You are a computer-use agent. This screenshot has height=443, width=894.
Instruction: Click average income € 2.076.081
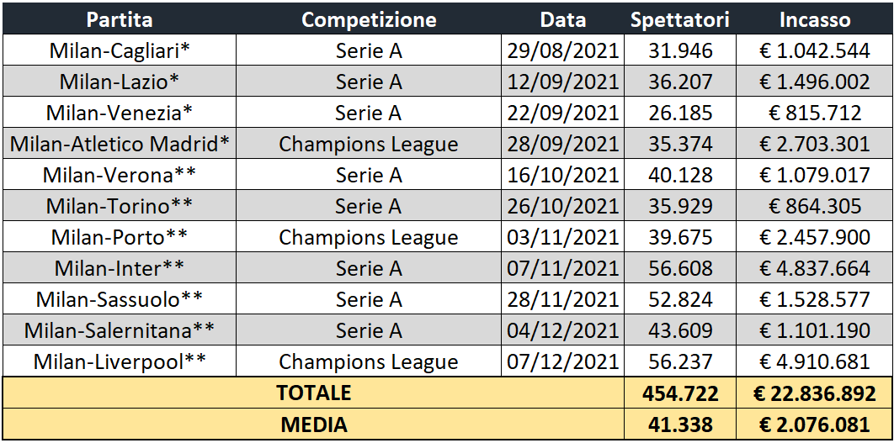click(815, 425)
